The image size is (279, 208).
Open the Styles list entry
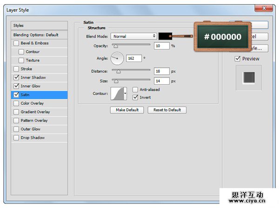40,25
